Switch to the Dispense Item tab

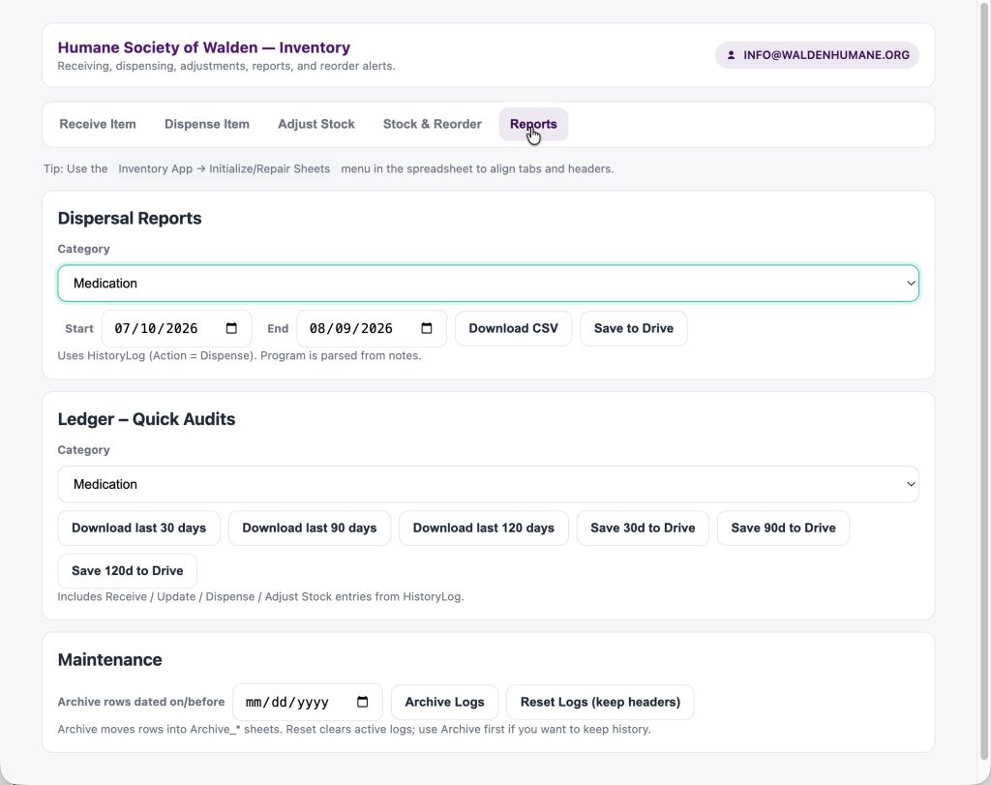point(207,124)
